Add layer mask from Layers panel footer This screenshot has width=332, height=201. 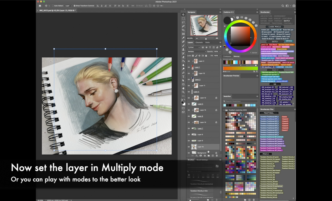(201, 156)
